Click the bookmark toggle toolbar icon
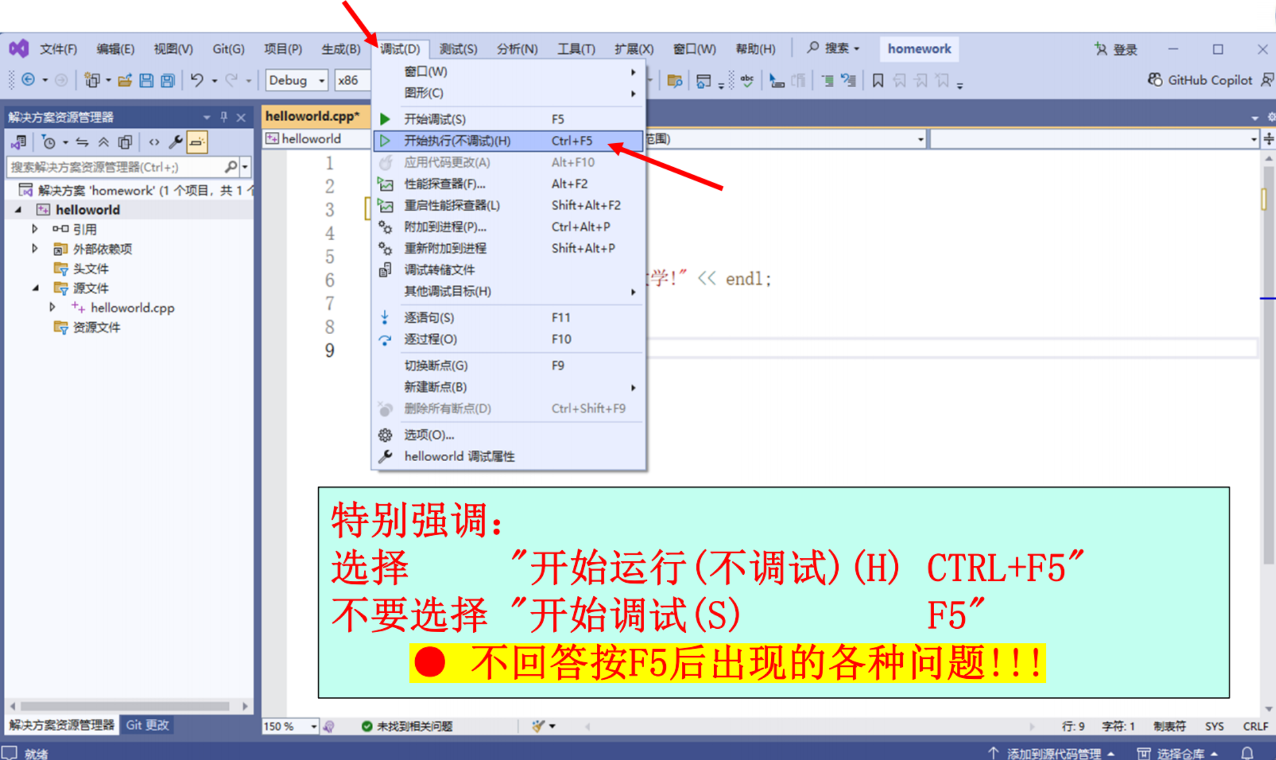Image resolution: width=1276 pixels, height=760 pixels. pos(877,81)
